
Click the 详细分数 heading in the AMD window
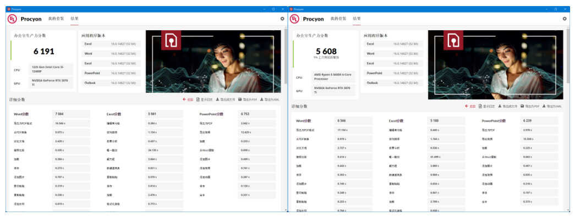[x=299, y=107]
